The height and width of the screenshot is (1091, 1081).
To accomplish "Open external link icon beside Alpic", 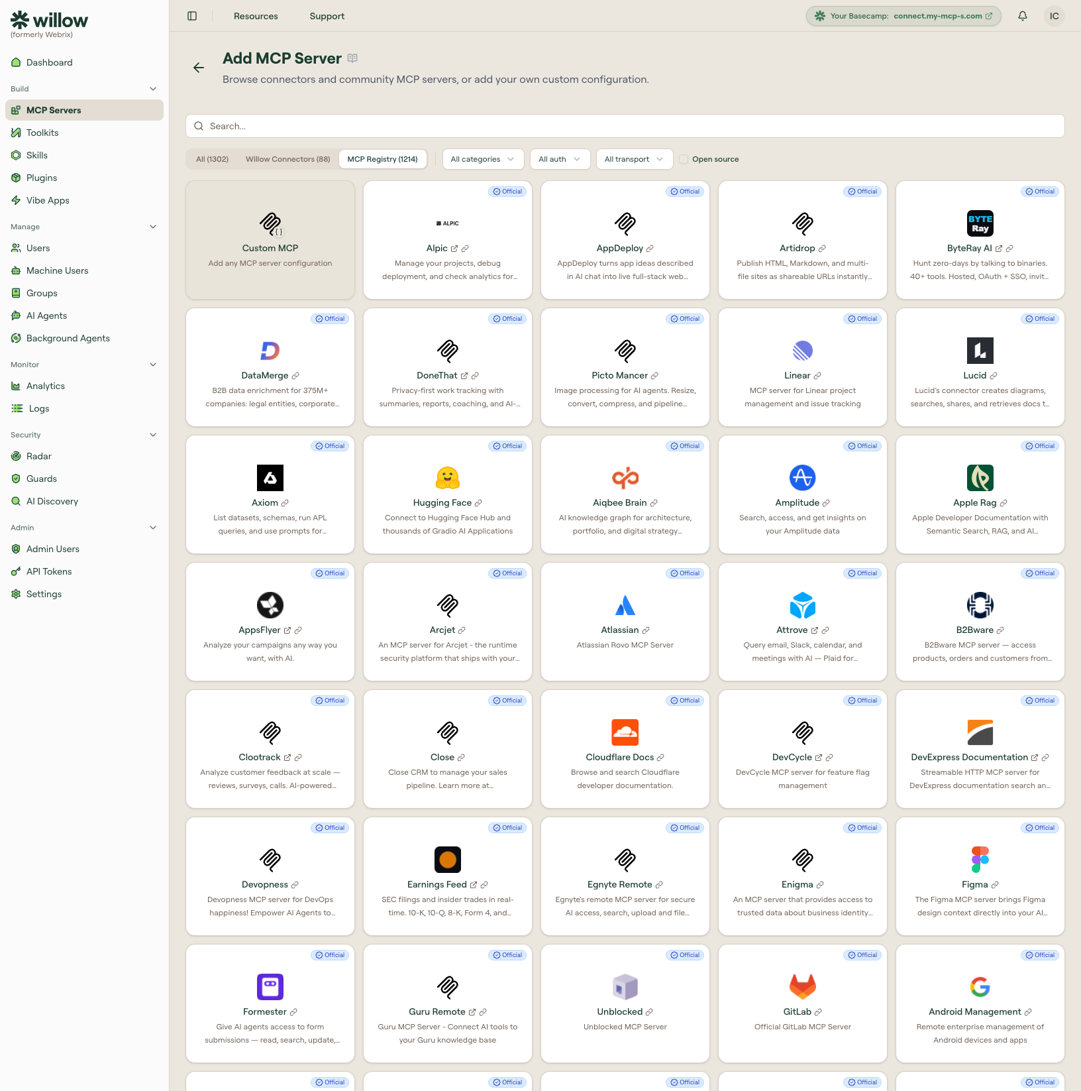I will [454, 249].
